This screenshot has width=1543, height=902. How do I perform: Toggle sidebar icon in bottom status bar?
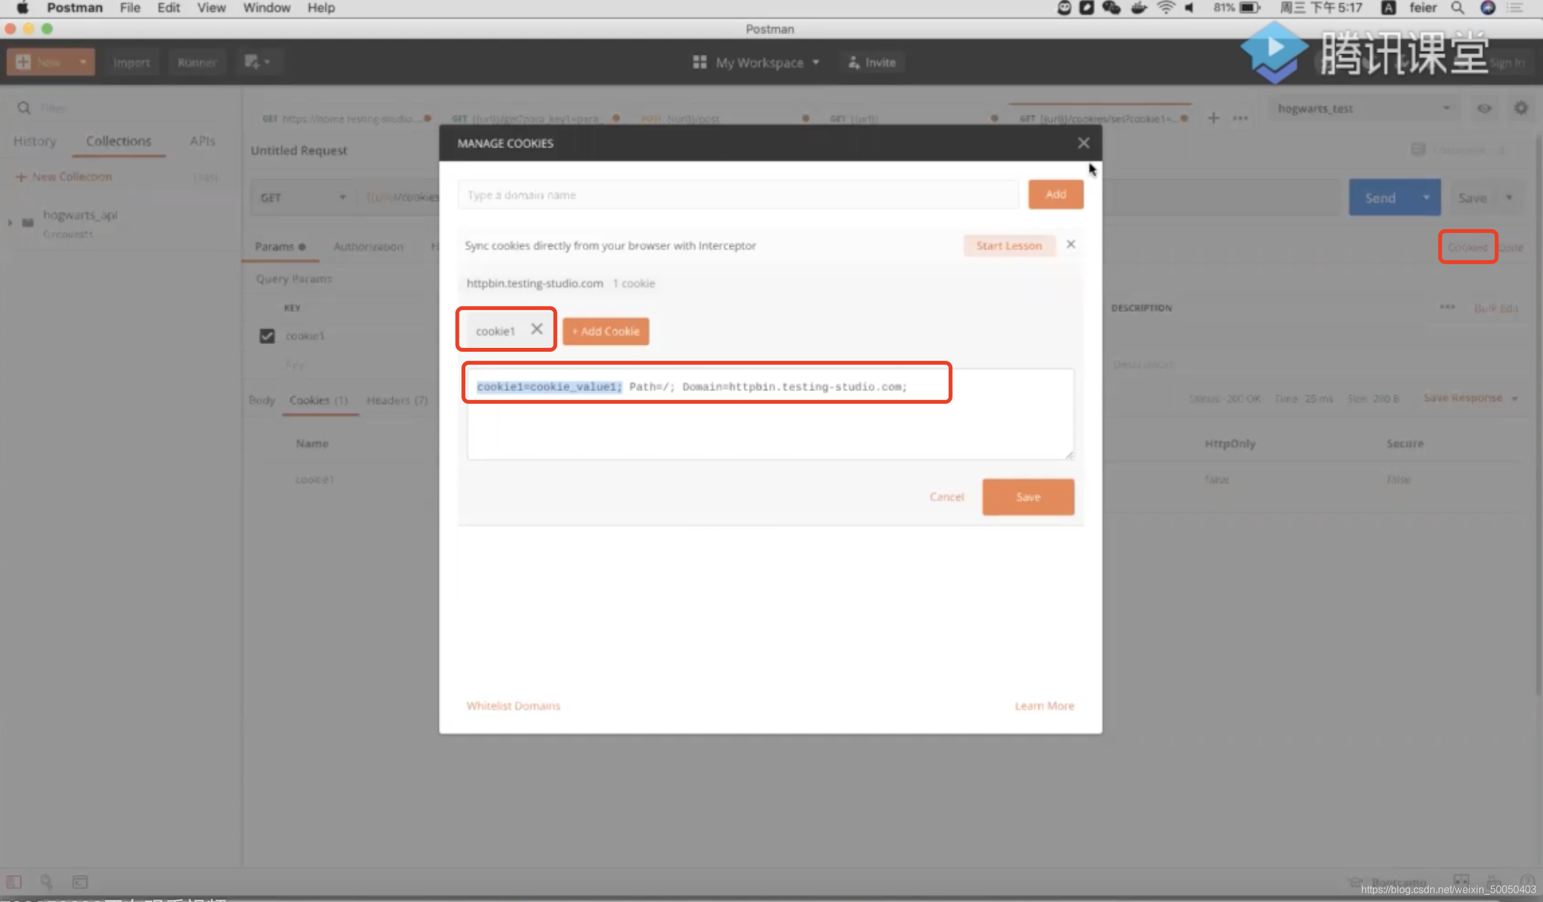pos(14,881)
